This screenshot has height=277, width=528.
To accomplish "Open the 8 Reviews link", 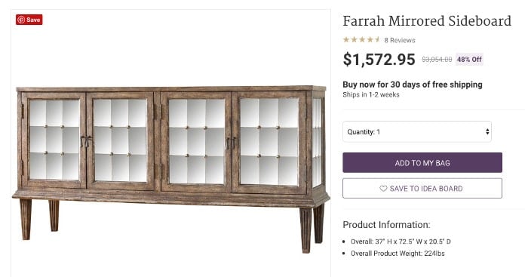I will tap(400, 40).
